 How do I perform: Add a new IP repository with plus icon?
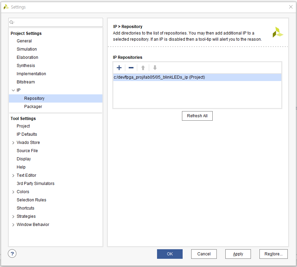click(119, 68)
